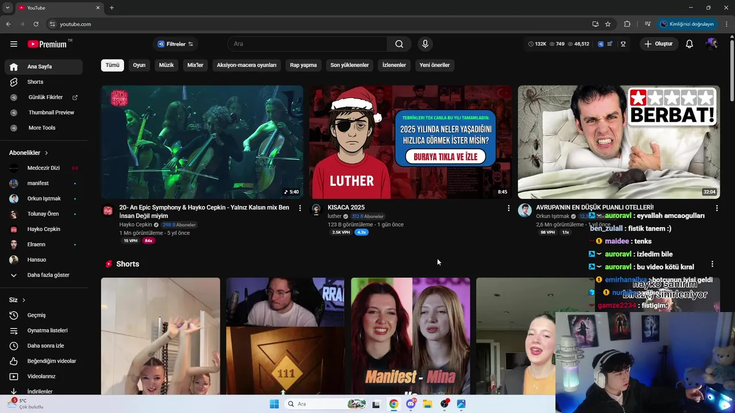Open More Tools in sidebar
Viewport: 735px width, 413px height.
[44, 128]
